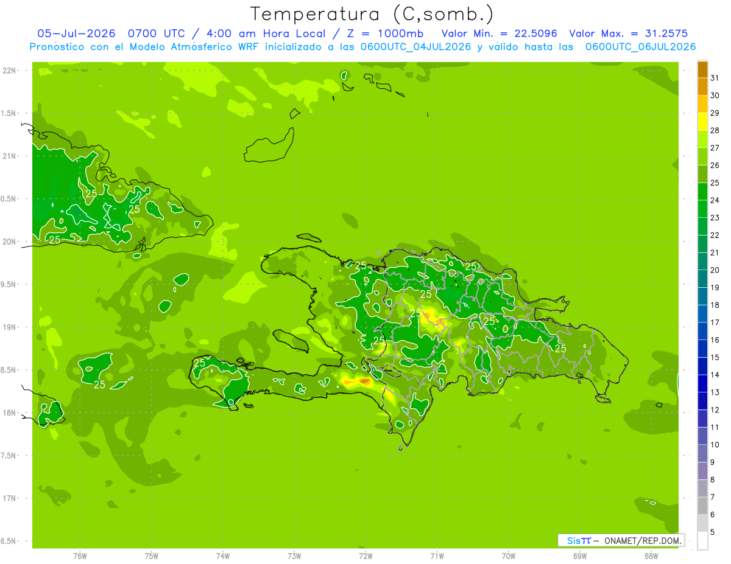Click the 'Valor Min. = 22.5096' readout

pos(499,33)
